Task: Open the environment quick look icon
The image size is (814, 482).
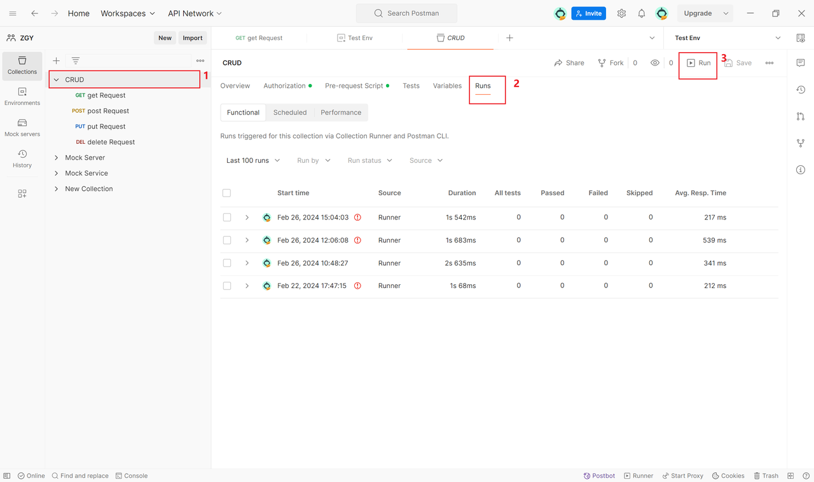Action: [801, 38]
